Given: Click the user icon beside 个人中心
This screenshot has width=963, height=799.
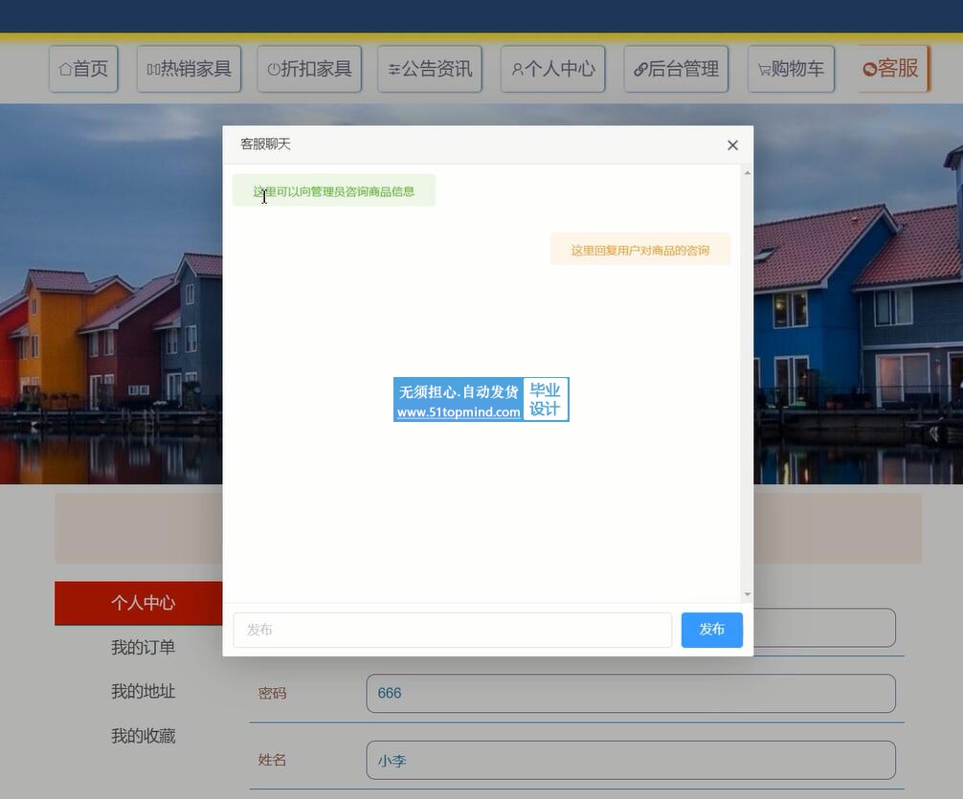Looking at the screenshot, I should [x=517, y=70].
